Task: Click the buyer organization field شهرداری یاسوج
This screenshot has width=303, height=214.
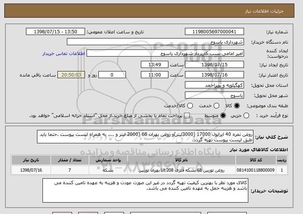Action: [x=155, y=42]
